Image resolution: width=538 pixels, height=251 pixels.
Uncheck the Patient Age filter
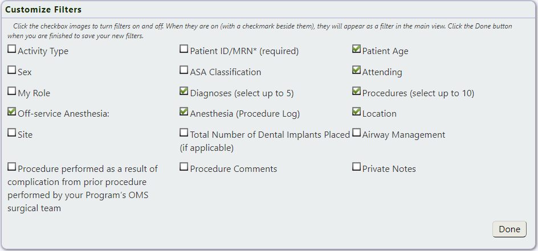356,49
